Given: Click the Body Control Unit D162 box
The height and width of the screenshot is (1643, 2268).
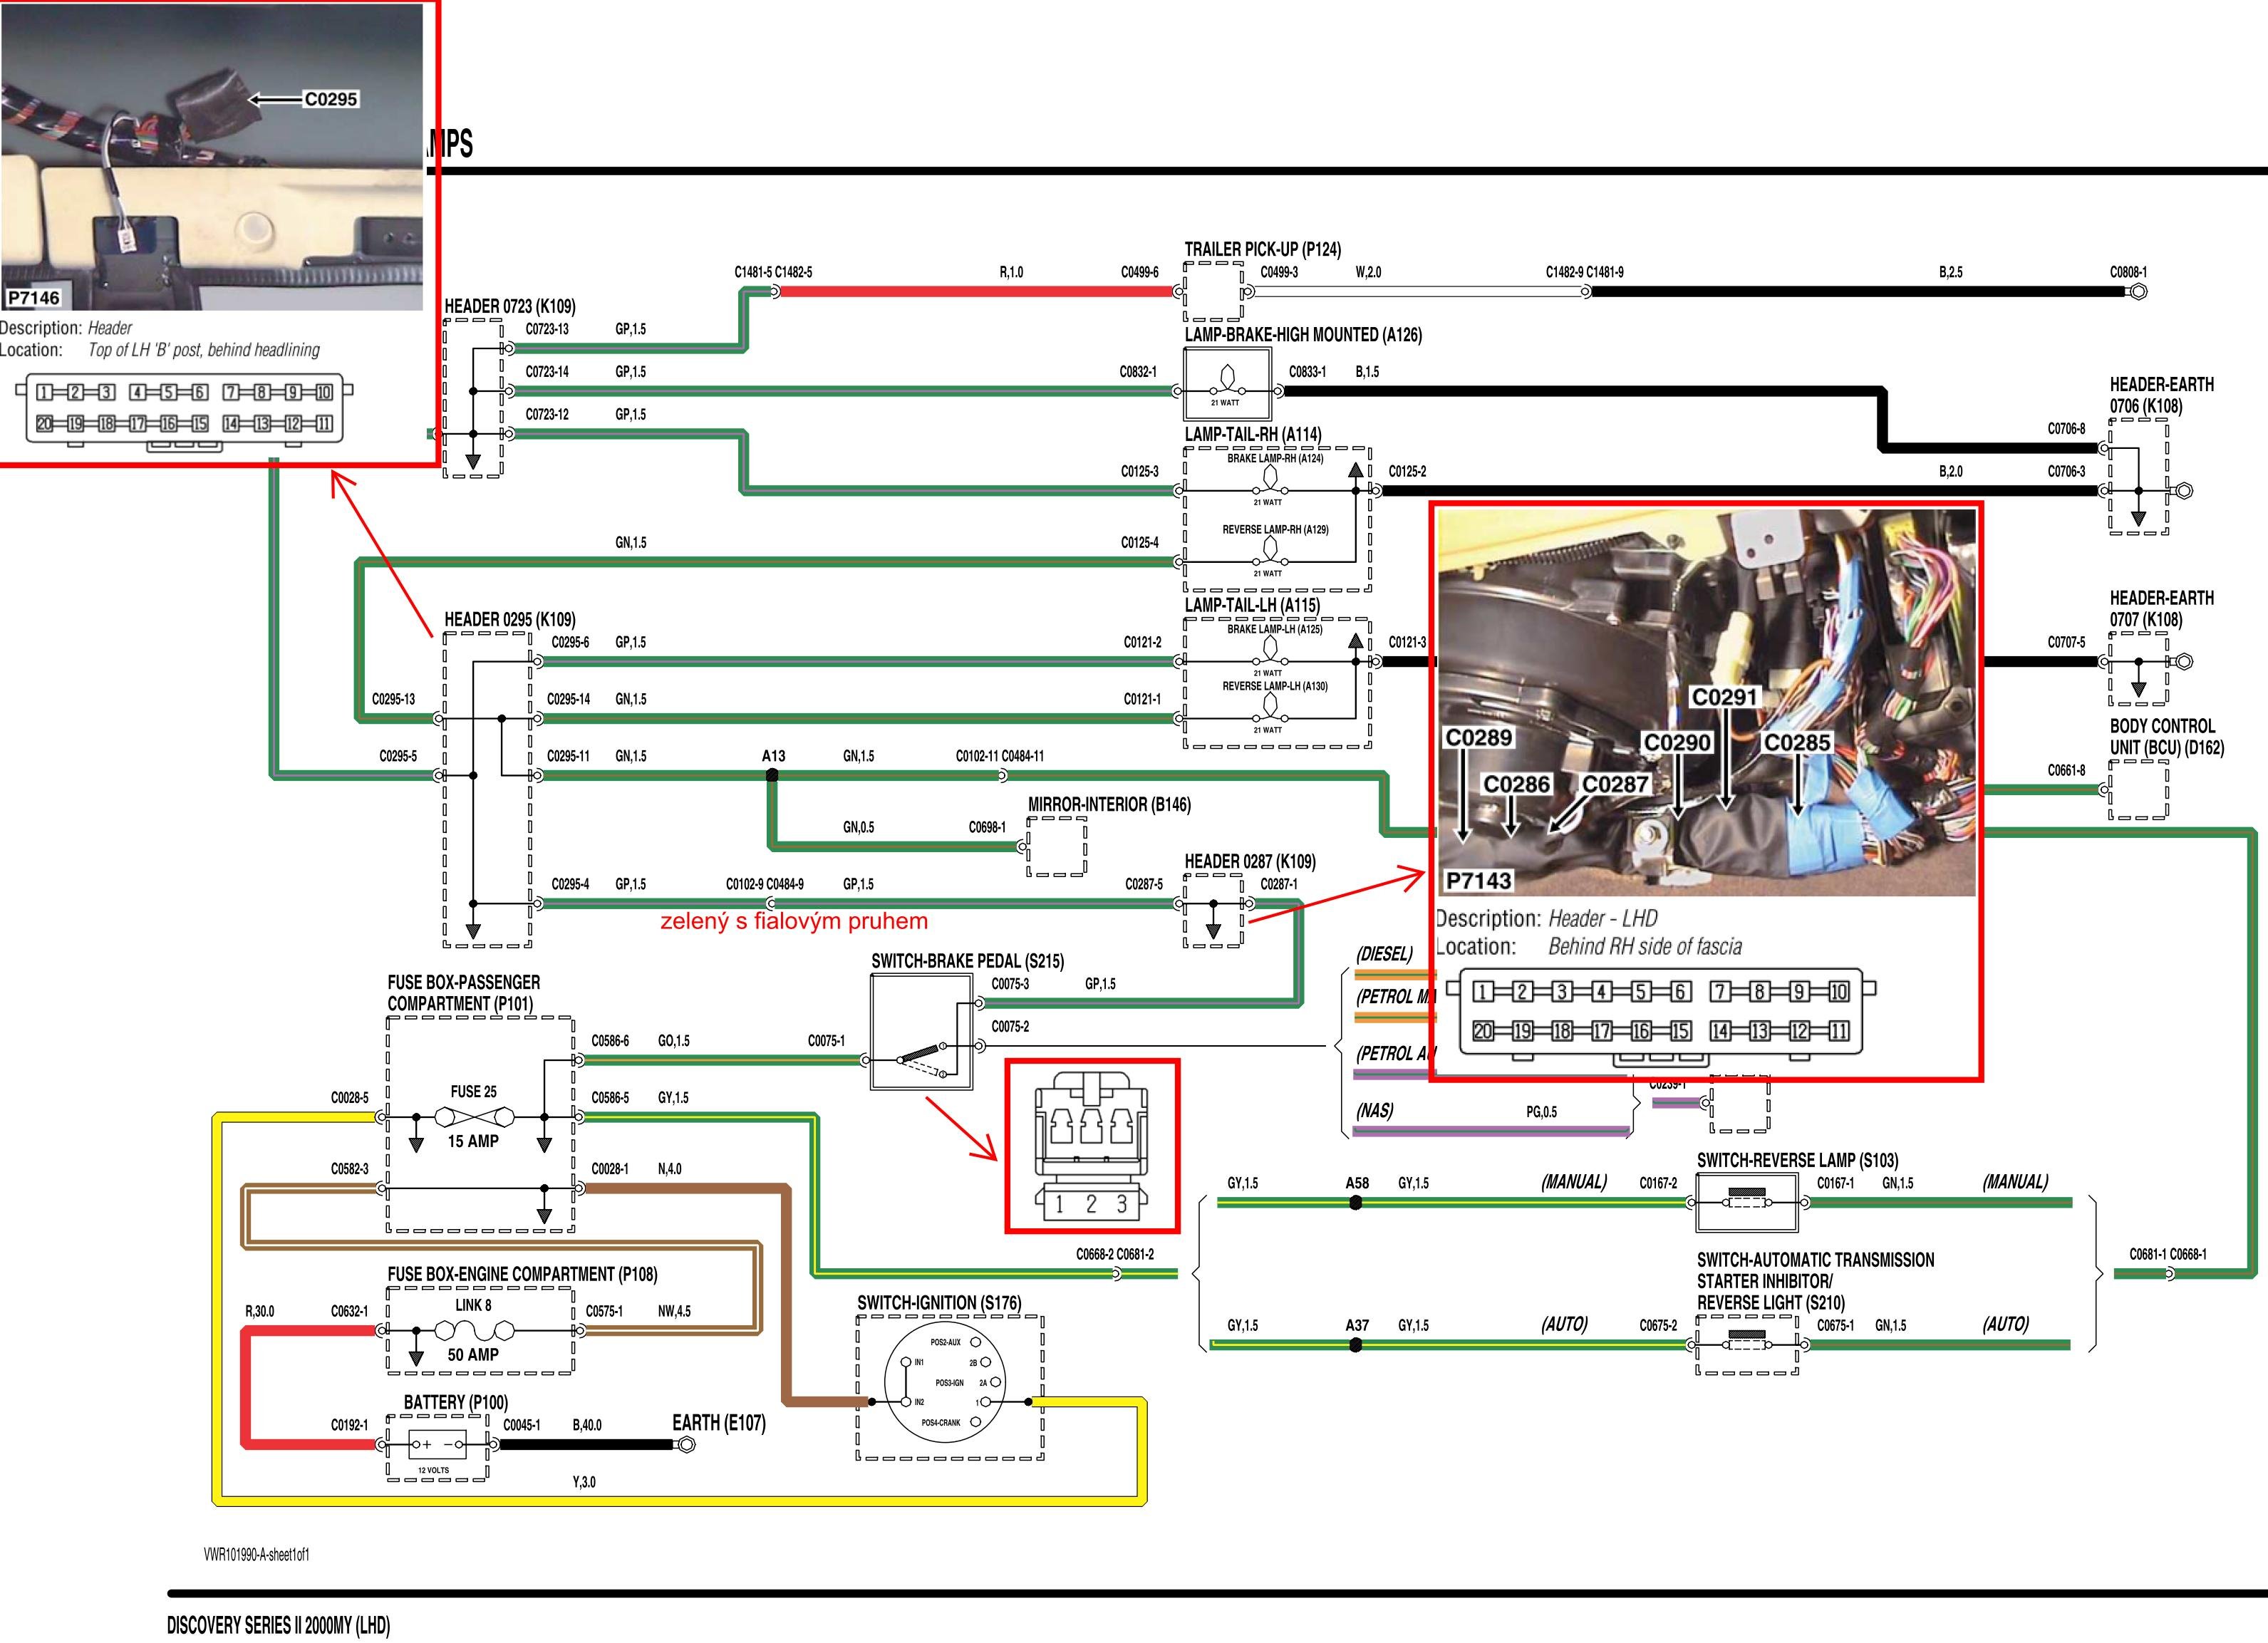Looking at the screenshot, I should tap(2138, 789).
